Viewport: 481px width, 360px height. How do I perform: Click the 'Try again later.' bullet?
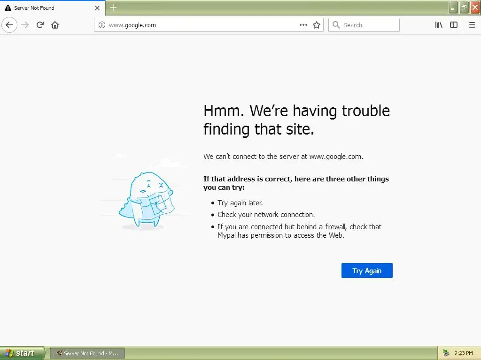[x=240, y=202]
